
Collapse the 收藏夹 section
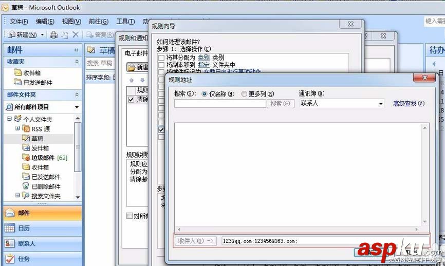(77, 62)
